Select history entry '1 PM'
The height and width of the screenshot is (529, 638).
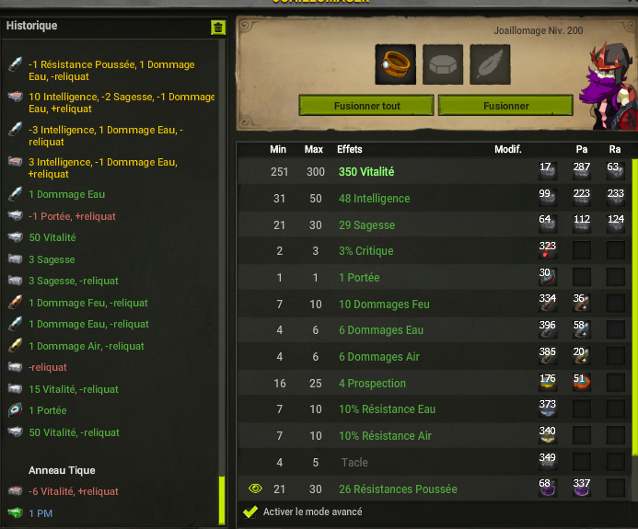point(41,513)
